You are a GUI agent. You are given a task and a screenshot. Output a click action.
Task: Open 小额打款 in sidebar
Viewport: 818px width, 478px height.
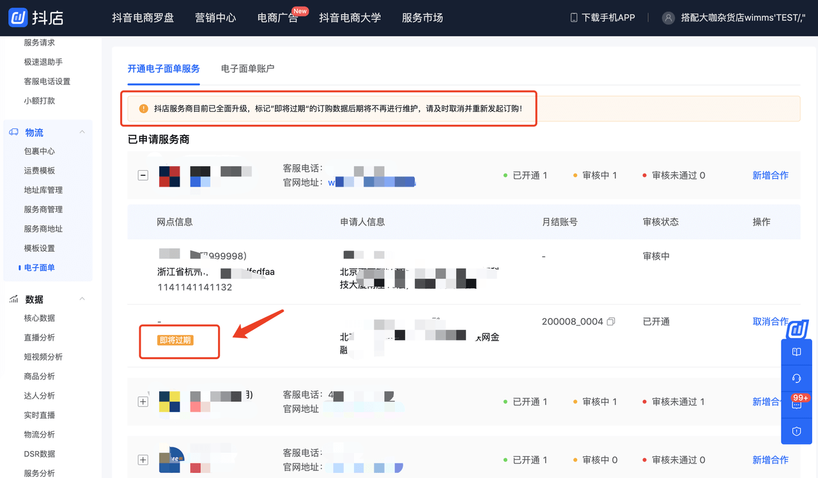point(40,100)
